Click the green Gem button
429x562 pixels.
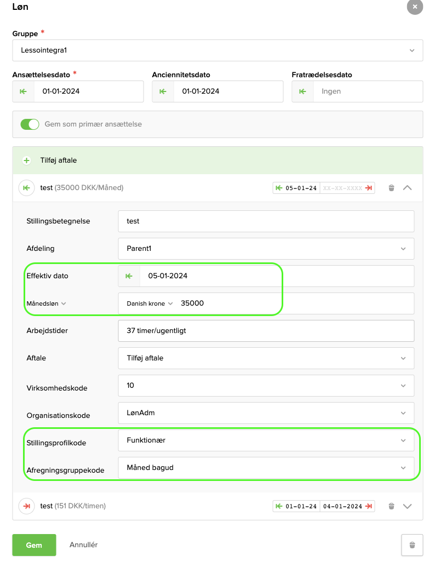(x=34, y=545)
